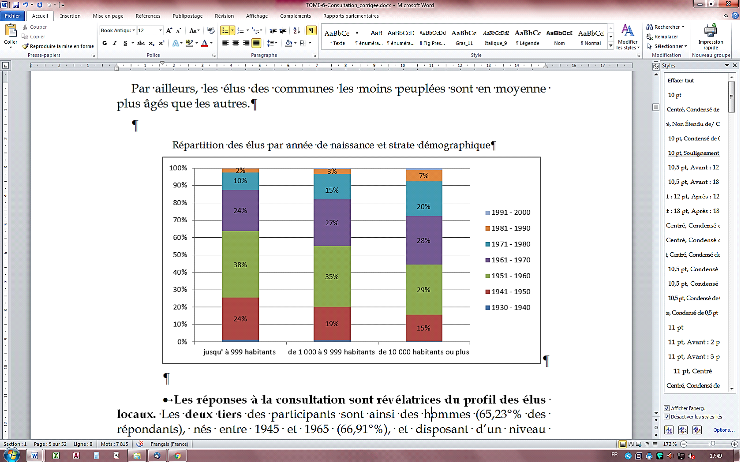This screenshot has width=741, height=463.
Task: Open Excel from the Windows taskbar
Action: 56,456
